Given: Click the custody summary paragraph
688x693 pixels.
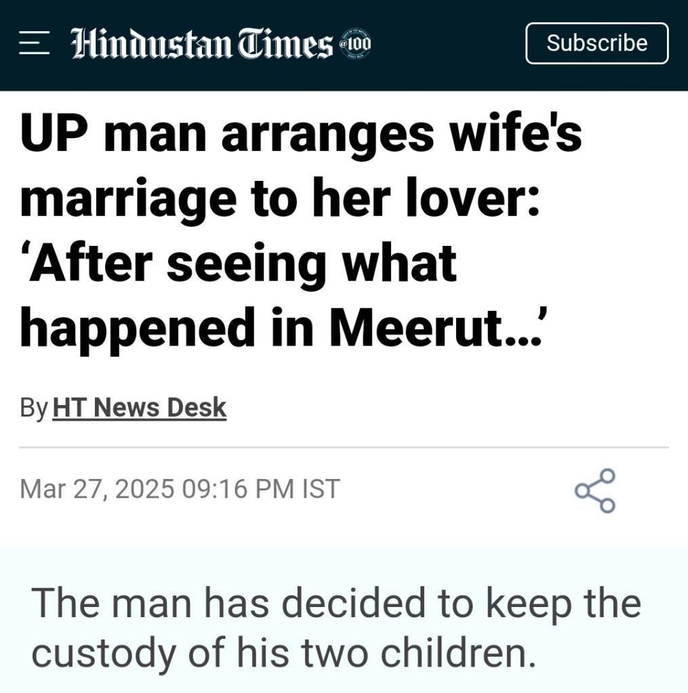Looking at the screenshot, I should pos(336,627).
